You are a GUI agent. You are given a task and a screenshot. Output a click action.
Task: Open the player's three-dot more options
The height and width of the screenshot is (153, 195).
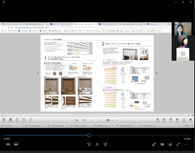[186, 144]
